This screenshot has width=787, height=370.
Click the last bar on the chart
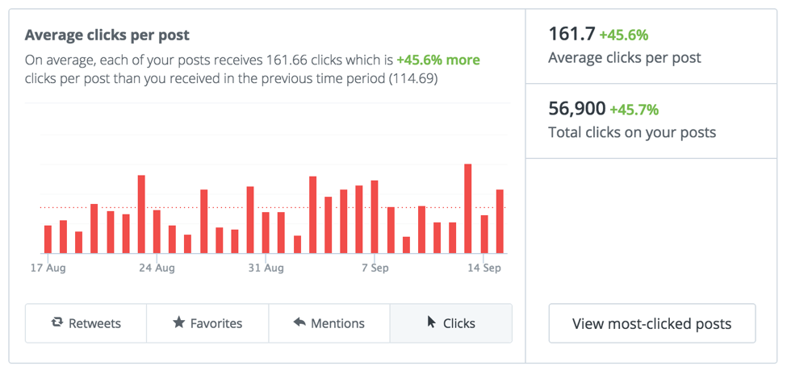tap(500, 221)
